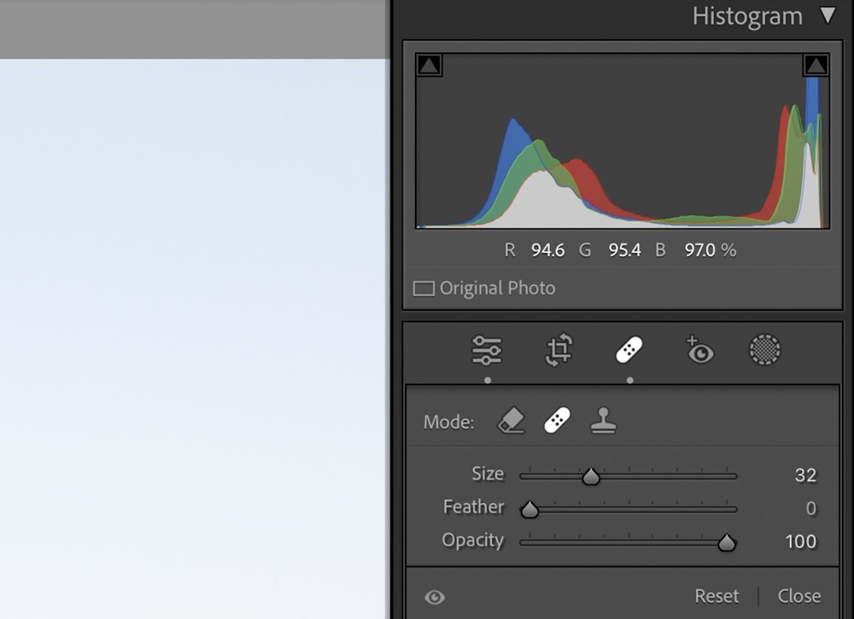Toggle the shadow clipping indicator

click(x=428, y=63)
